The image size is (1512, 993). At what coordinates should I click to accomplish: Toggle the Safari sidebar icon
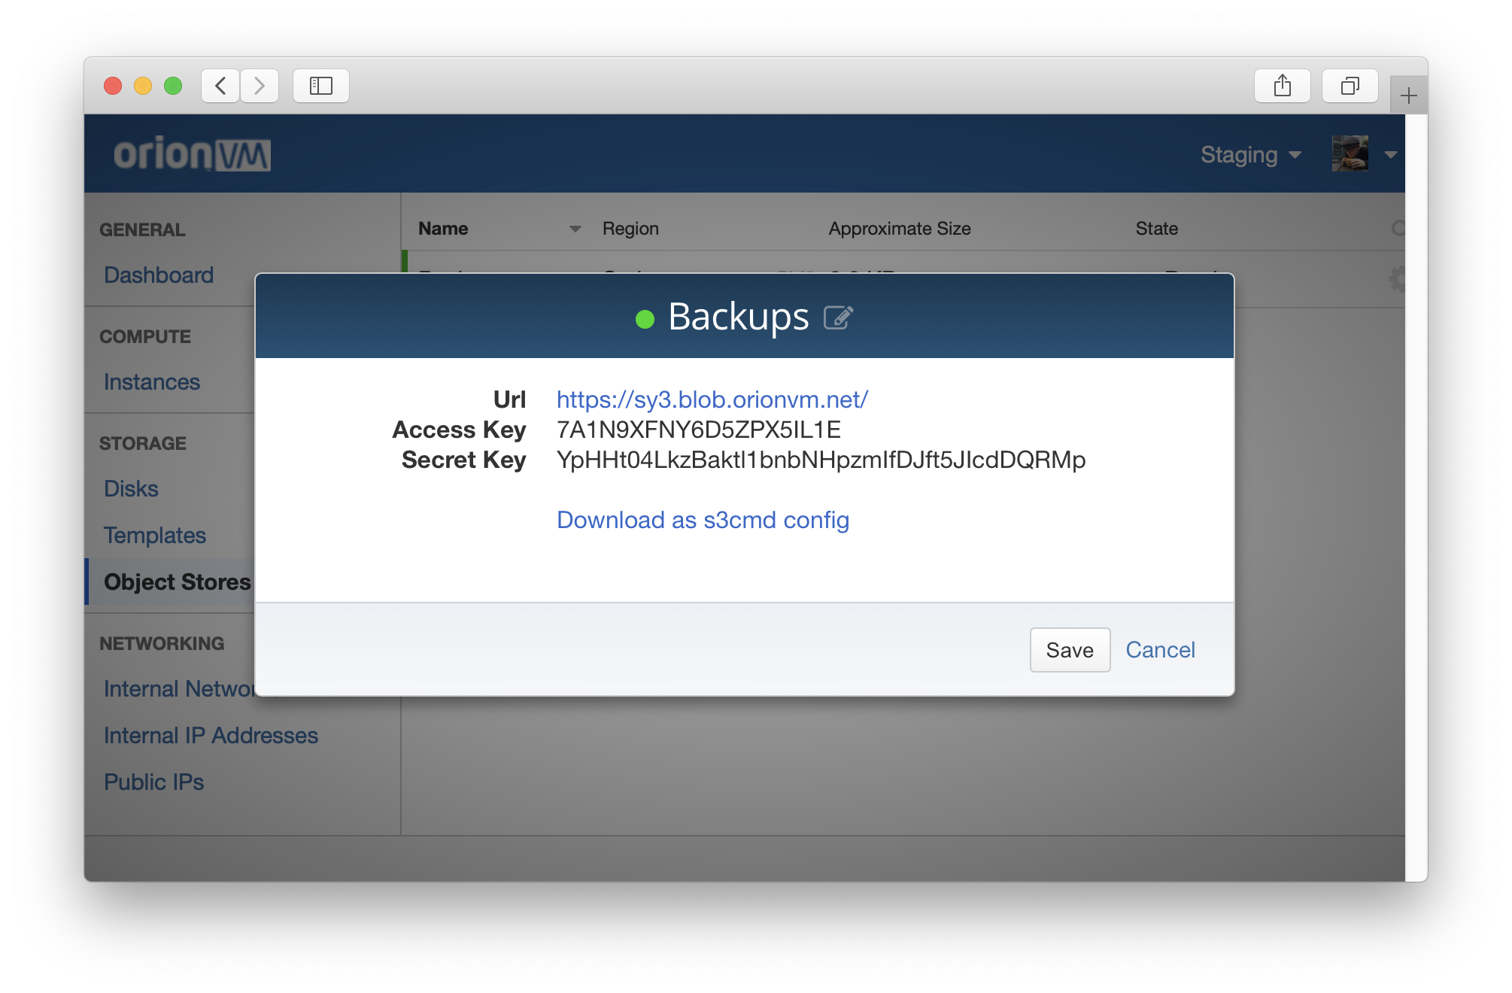[x=320, y=85]
